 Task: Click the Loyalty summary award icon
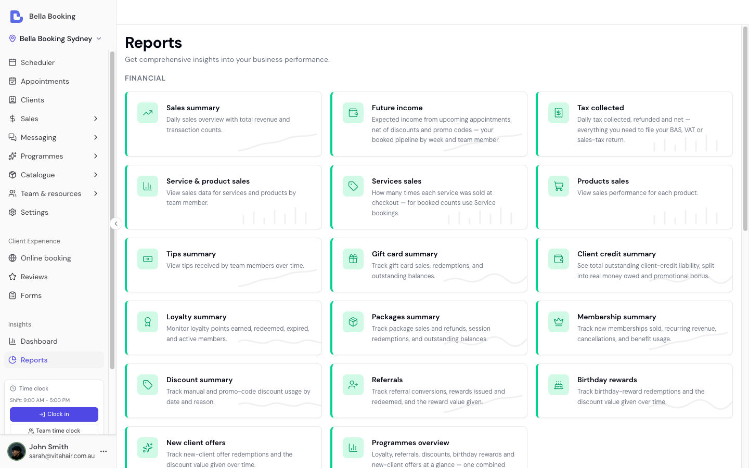click(148, 322)
